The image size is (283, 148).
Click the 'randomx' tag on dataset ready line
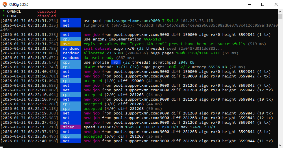(71, 58)
